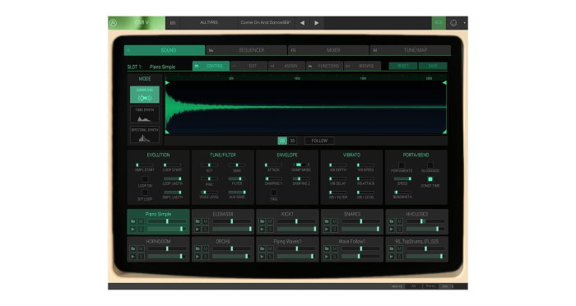Viewport: 576px width, 306px height.
Task: Mute the HHCLOSE3 slot
Action: (x=400, y=221)
